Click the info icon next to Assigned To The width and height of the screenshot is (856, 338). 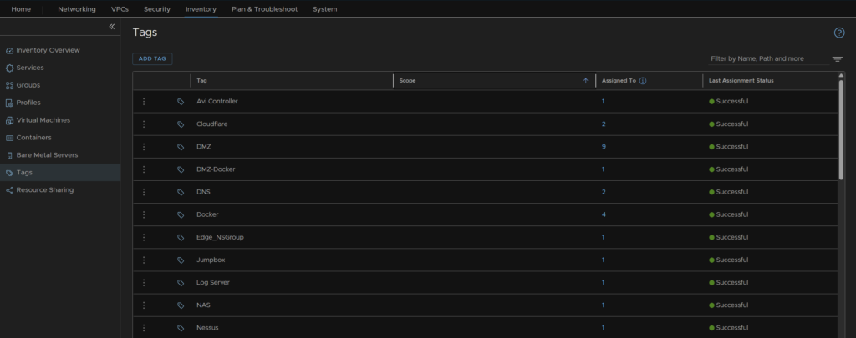[643, 81]
